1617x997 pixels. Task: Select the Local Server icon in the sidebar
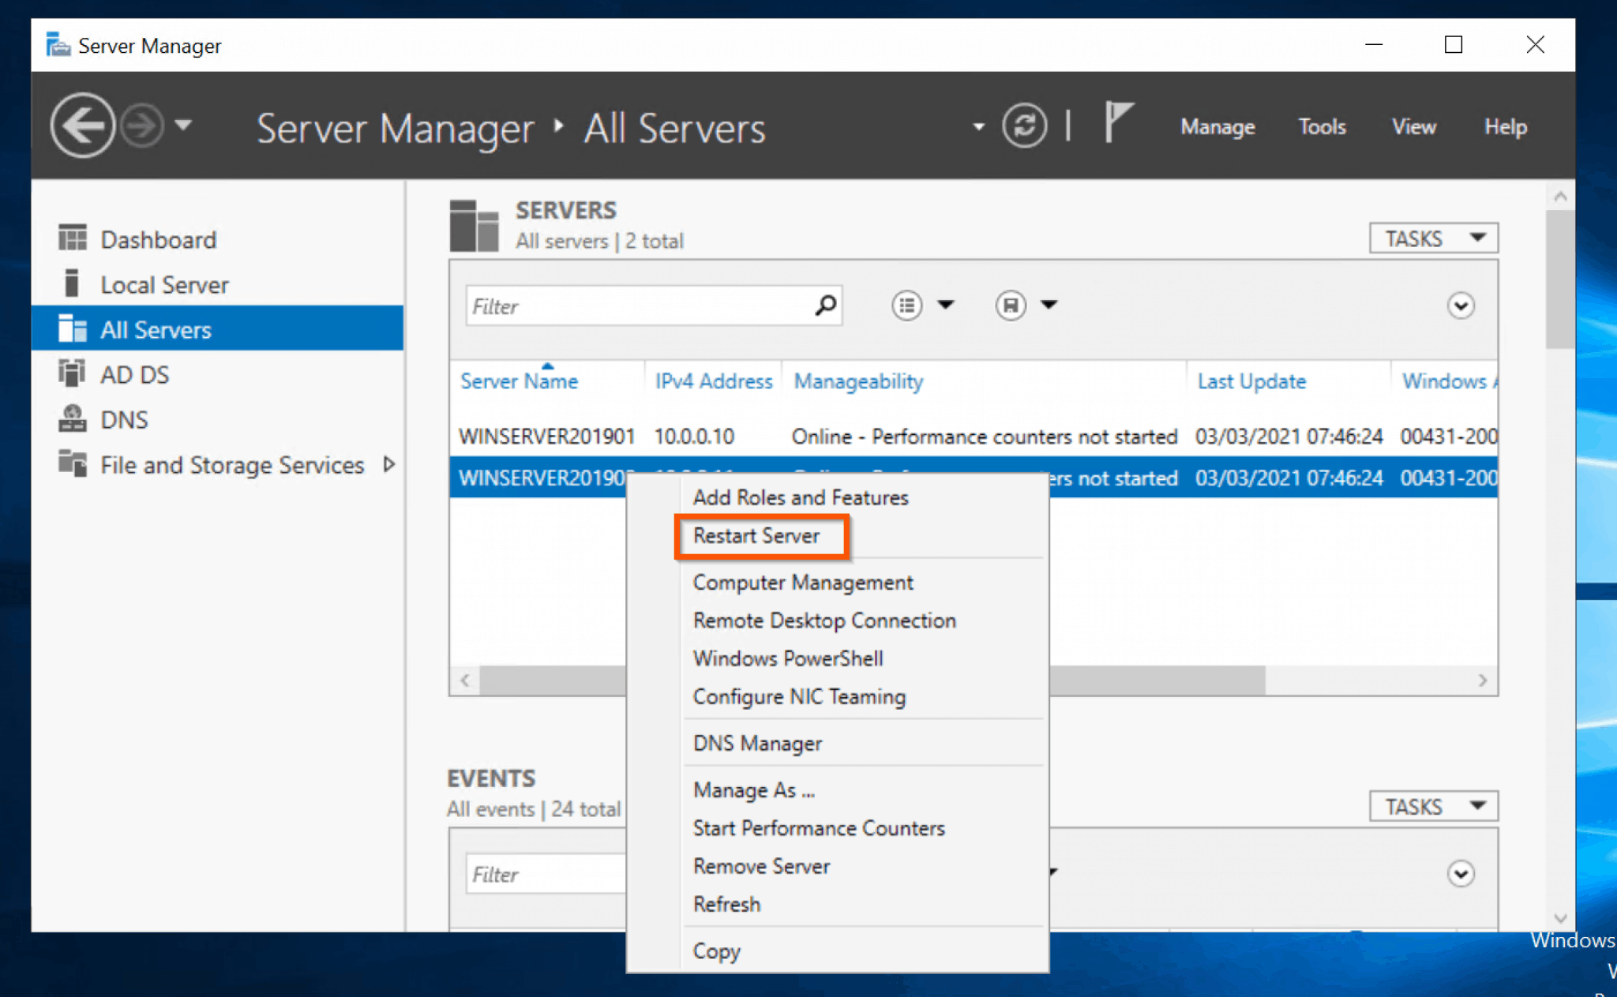pos(73,283)
